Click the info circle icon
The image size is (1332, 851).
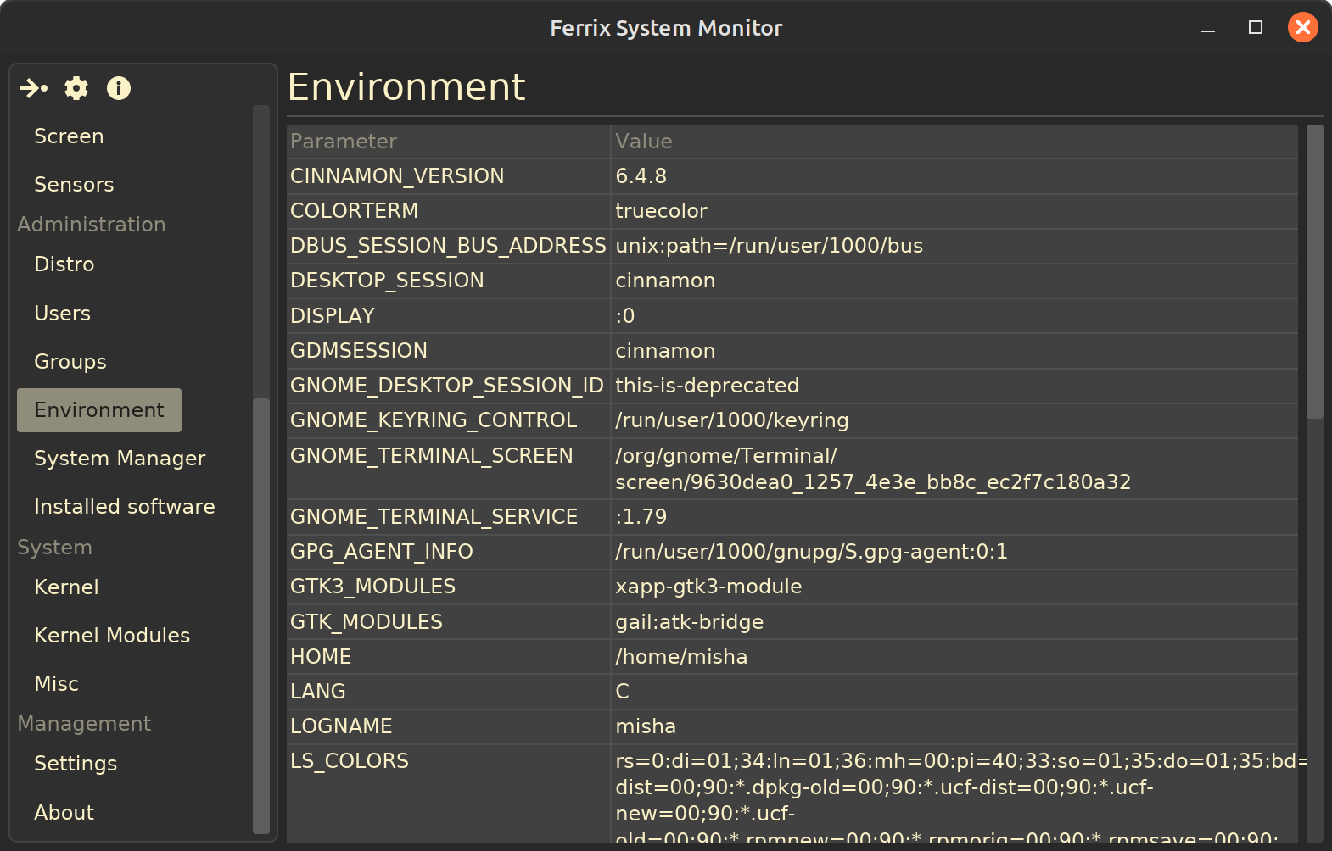click(x=119, y=88)
